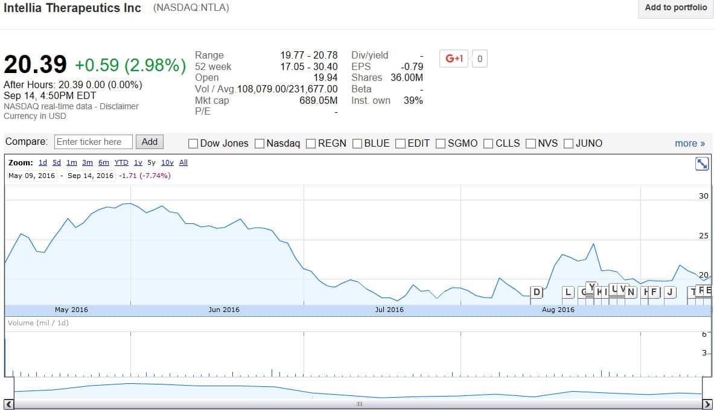714x411 pixels.
Task: Click the horizontal scrollbar thumb grip
Action: (359, 404)
